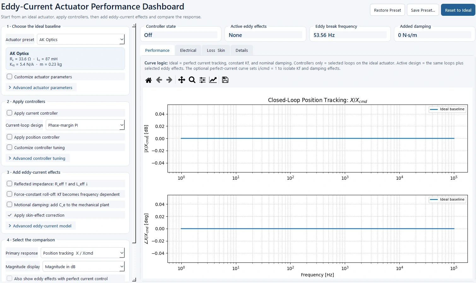Click the Active eddy effects value None
Viewport: 476px width, 283px height.
tap(235, 35)
